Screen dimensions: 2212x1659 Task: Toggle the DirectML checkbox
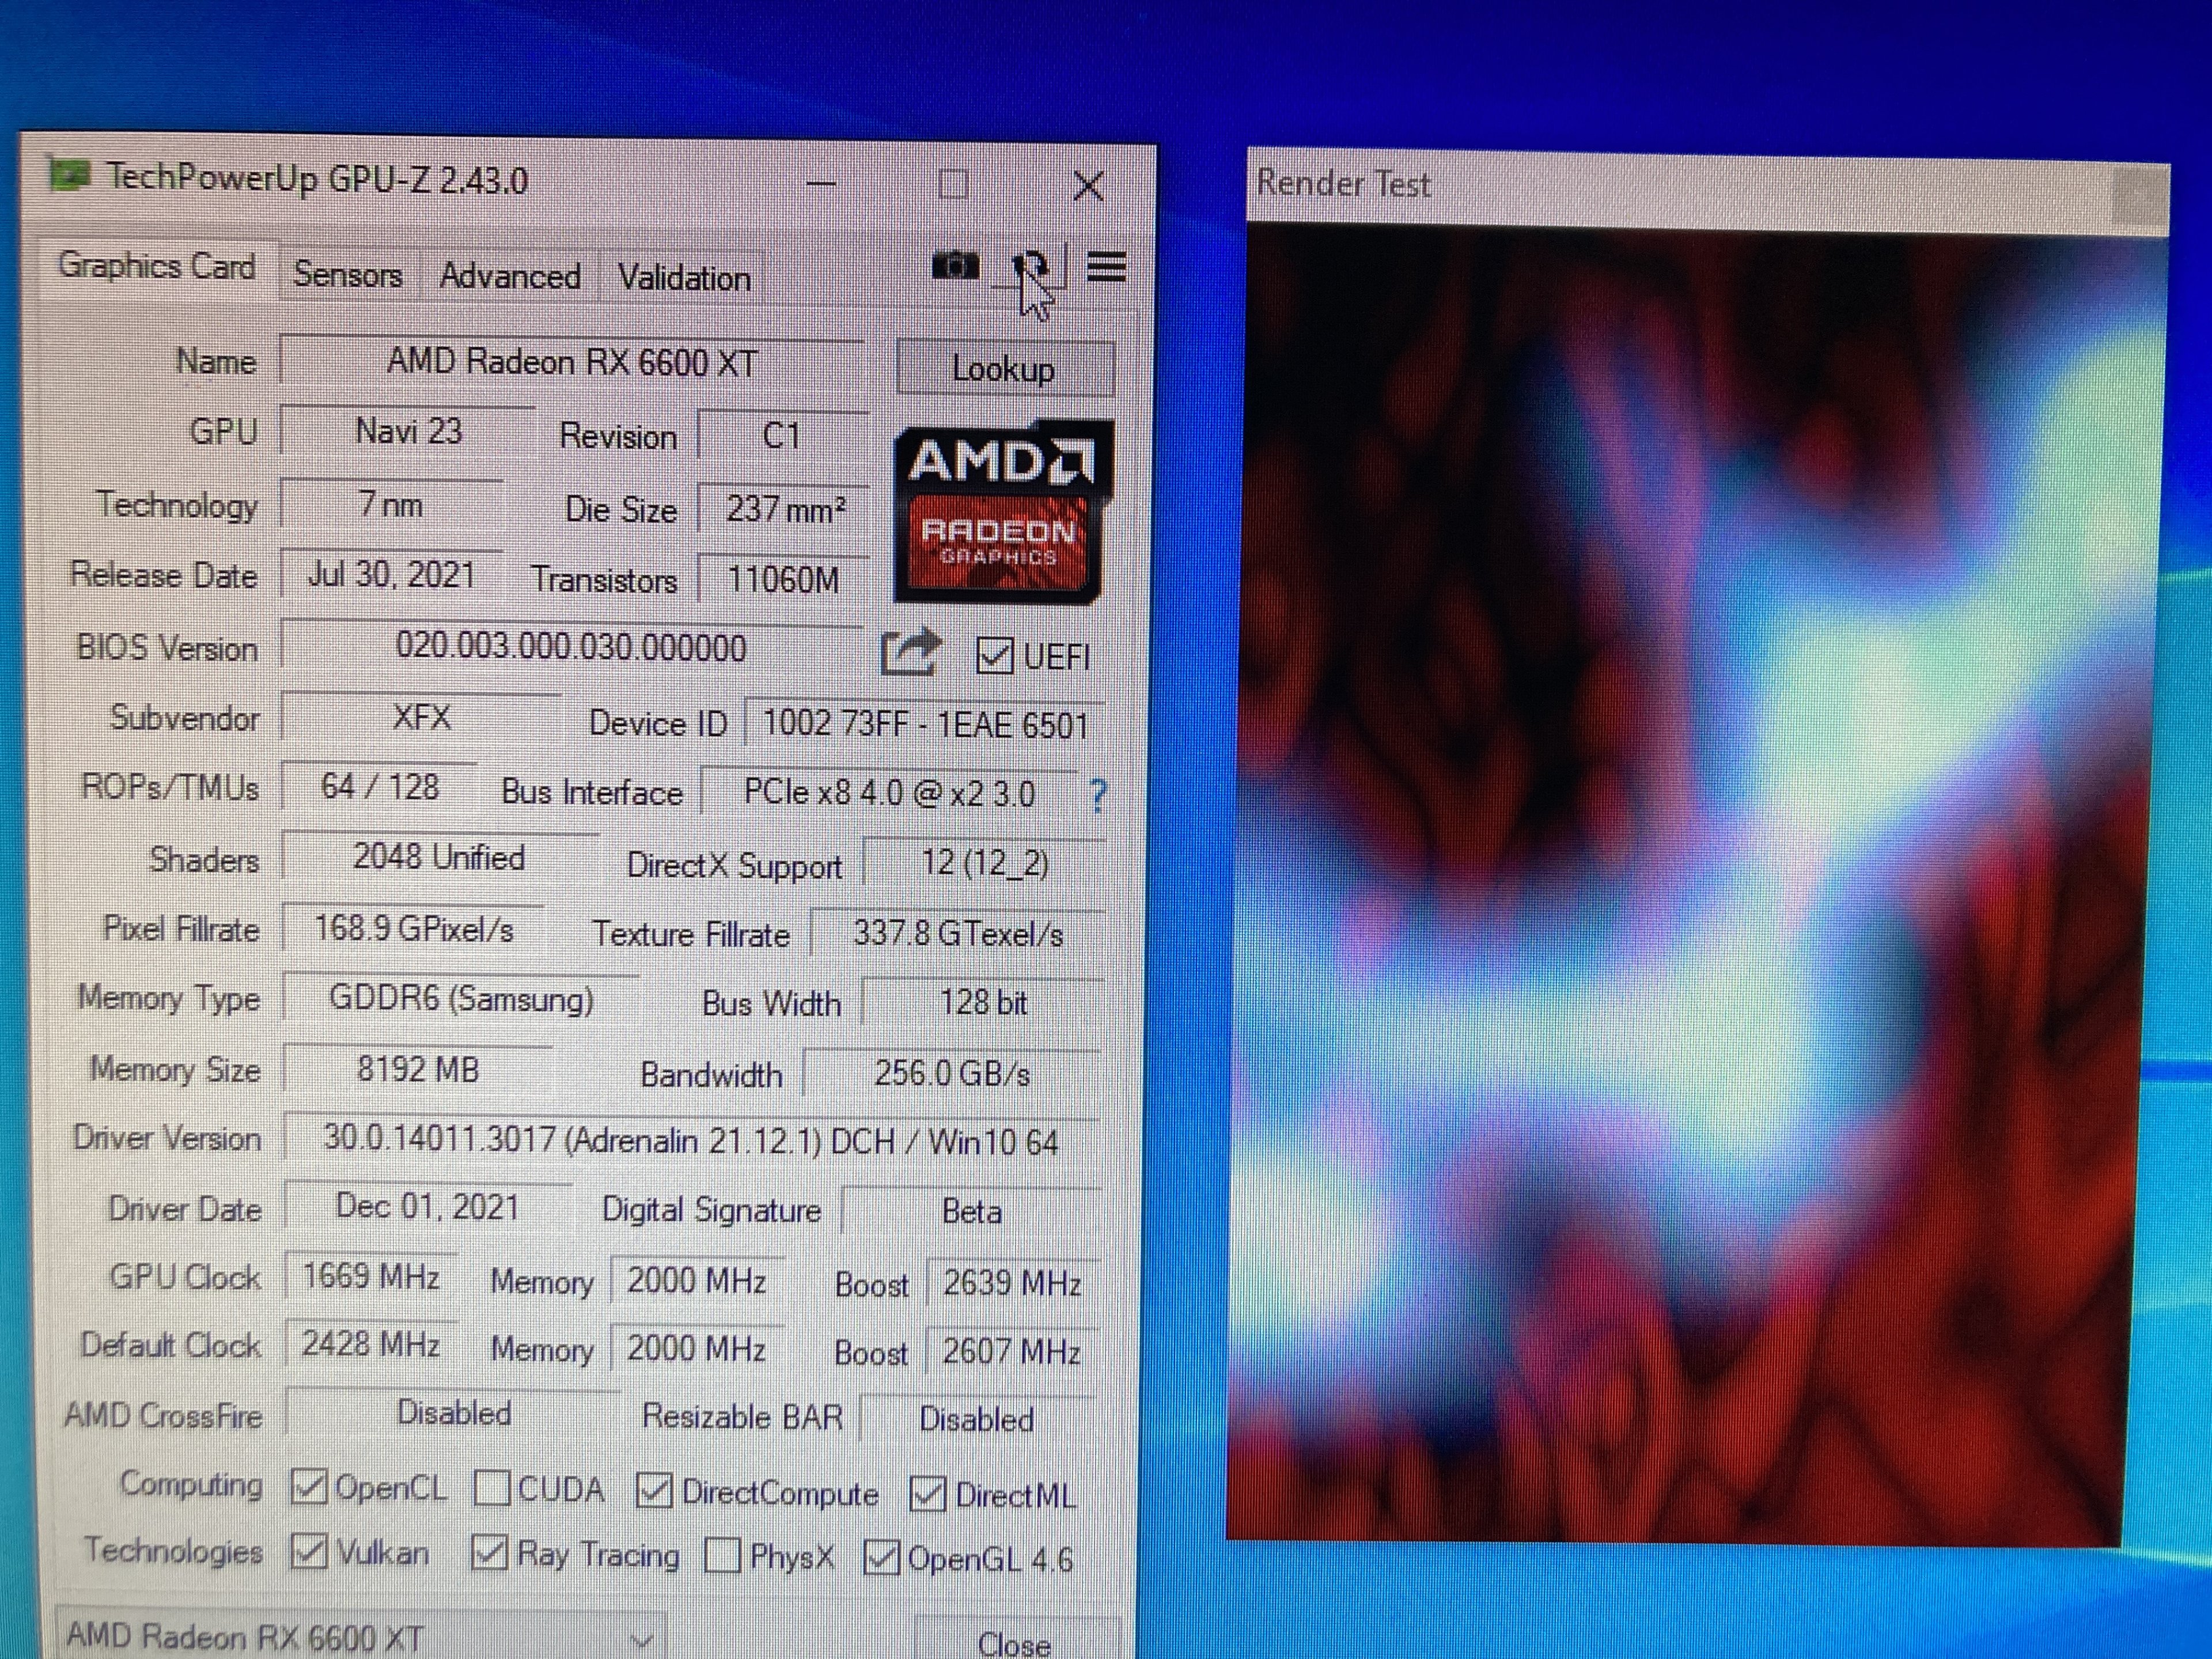pos(927,1495)
